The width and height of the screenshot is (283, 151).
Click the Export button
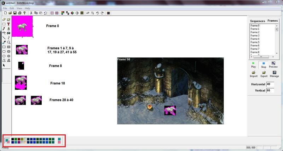[264, 74]
